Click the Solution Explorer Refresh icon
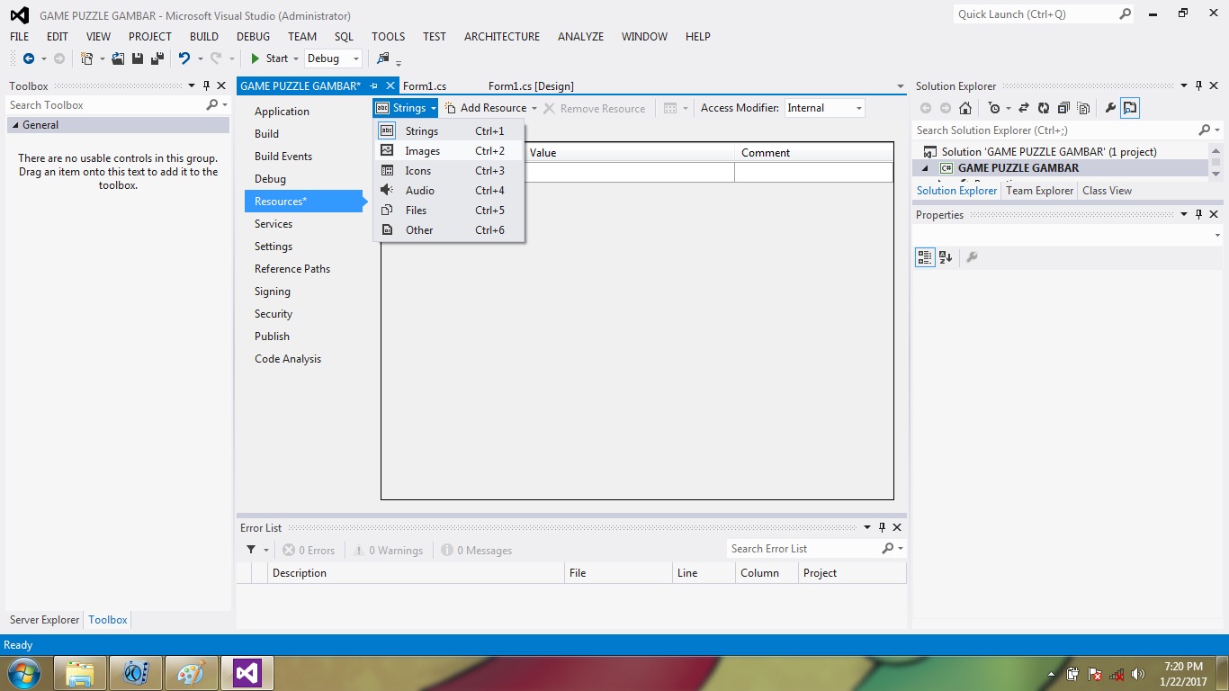The height and width of the screenshot is (691, 1229). (x=1044, y=108)
